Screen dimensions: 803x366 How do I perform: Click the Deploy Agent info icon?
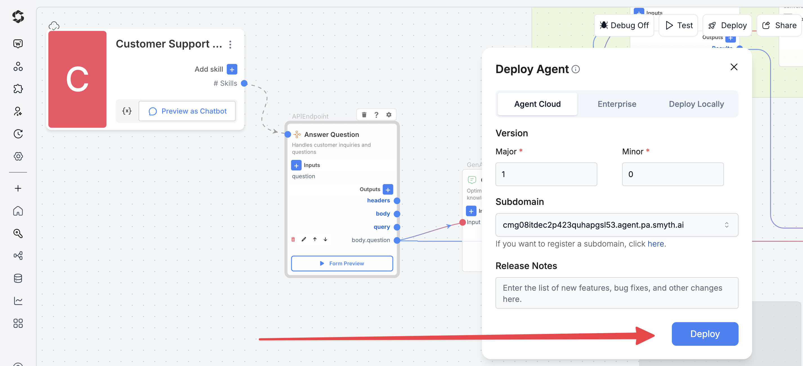576,69
